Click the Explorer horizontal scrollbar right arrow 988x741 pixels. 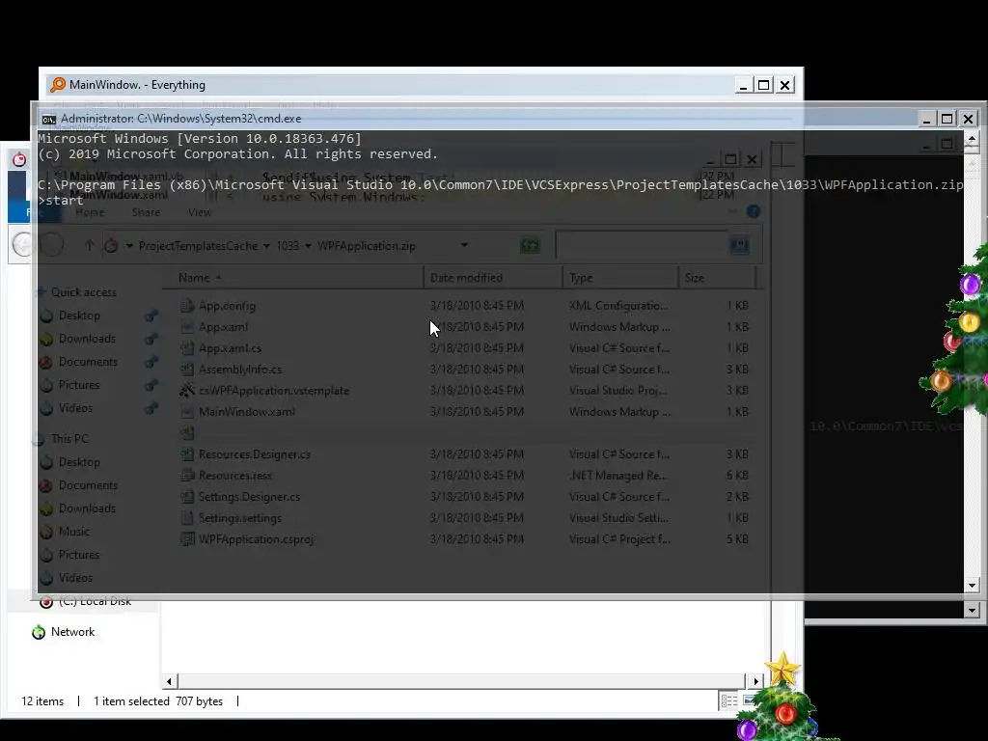click(755, 681)
